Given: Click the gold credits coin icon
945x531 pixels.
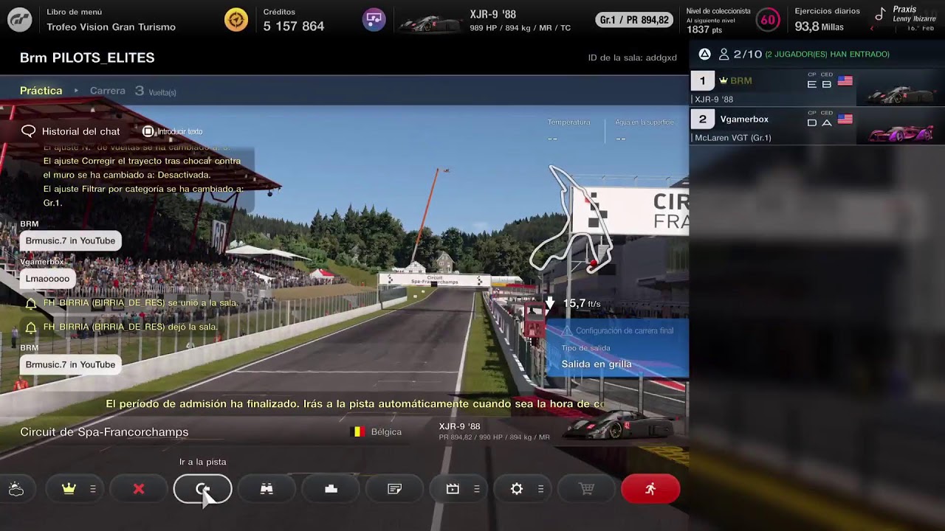Looking at the screenshot, I should (x=236, y=20).
